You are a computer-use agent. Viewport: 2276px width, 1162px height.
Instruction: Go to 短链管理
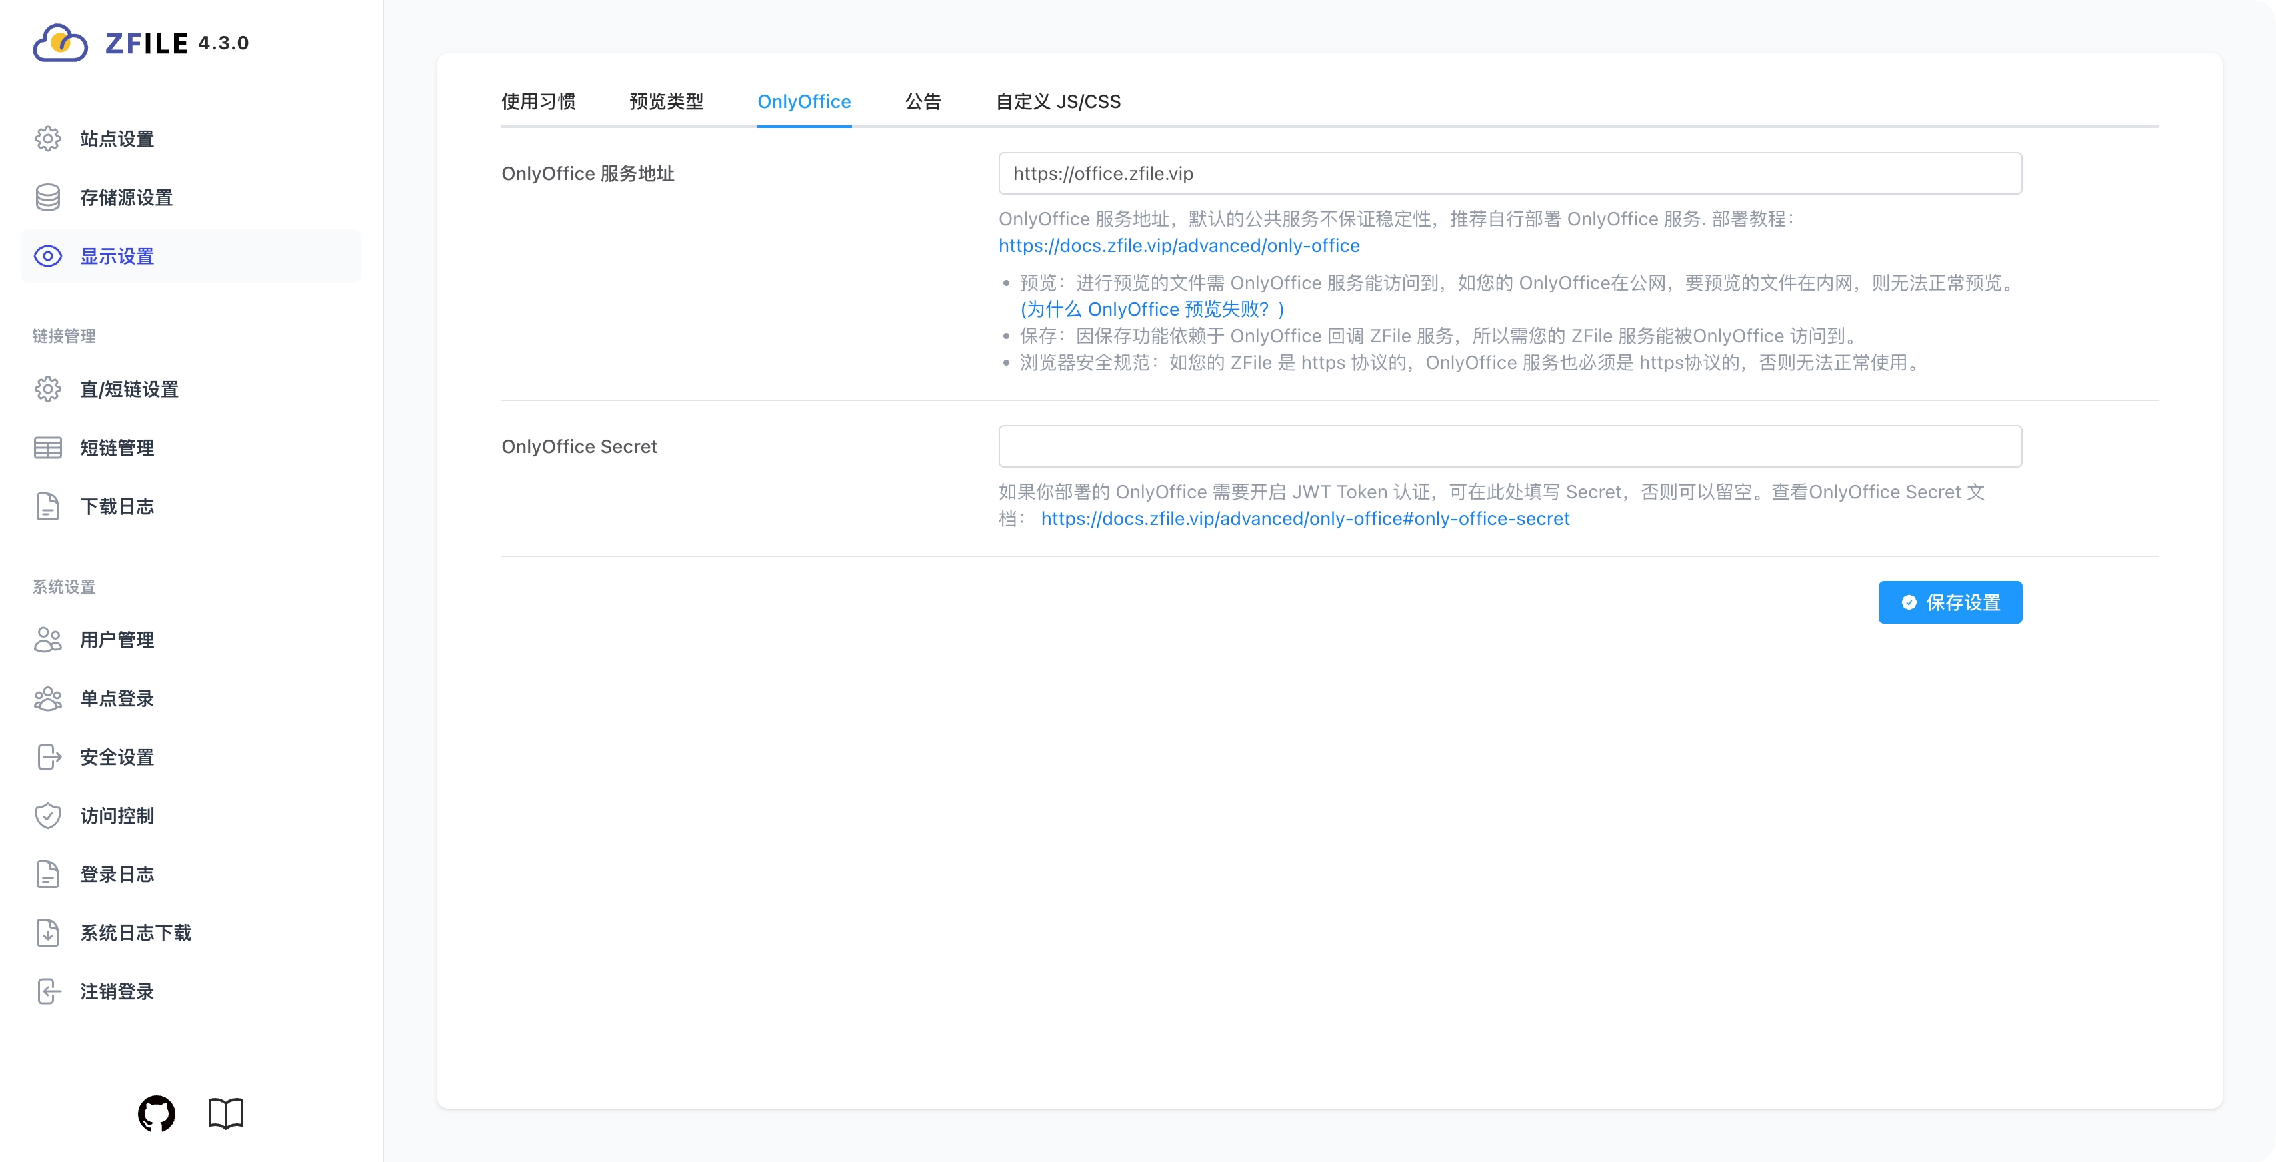pos(191,448)
